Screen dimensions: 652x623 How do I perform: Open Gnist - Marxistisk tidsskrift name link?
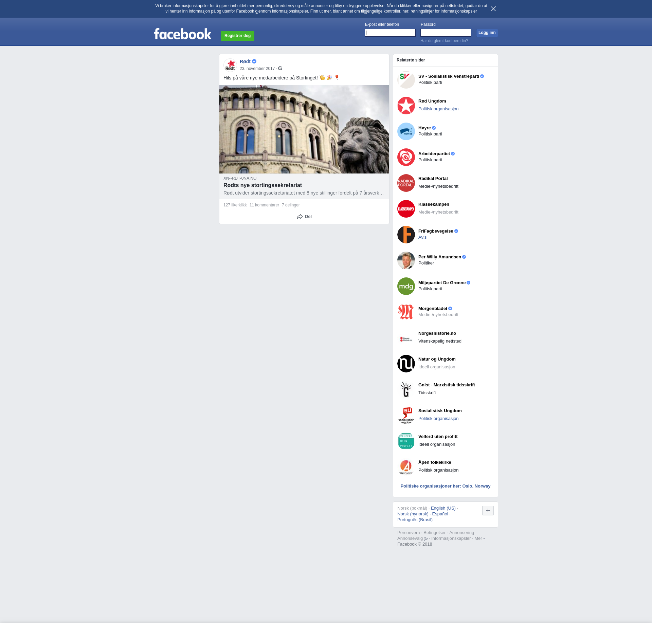coord(447,385)
